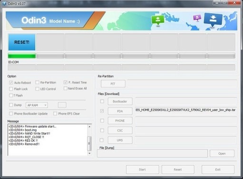Click the 'boot.img' log line
Viewport: 243px width, 179px height.
(22, 130)
